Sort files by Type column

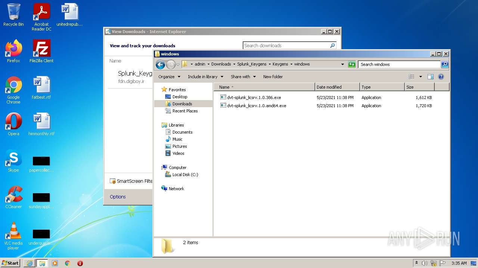tap(382, 87)
